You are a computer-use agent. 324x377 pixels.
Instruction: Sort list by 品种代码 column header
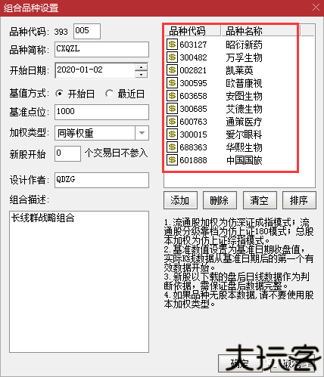click(192, 31)
